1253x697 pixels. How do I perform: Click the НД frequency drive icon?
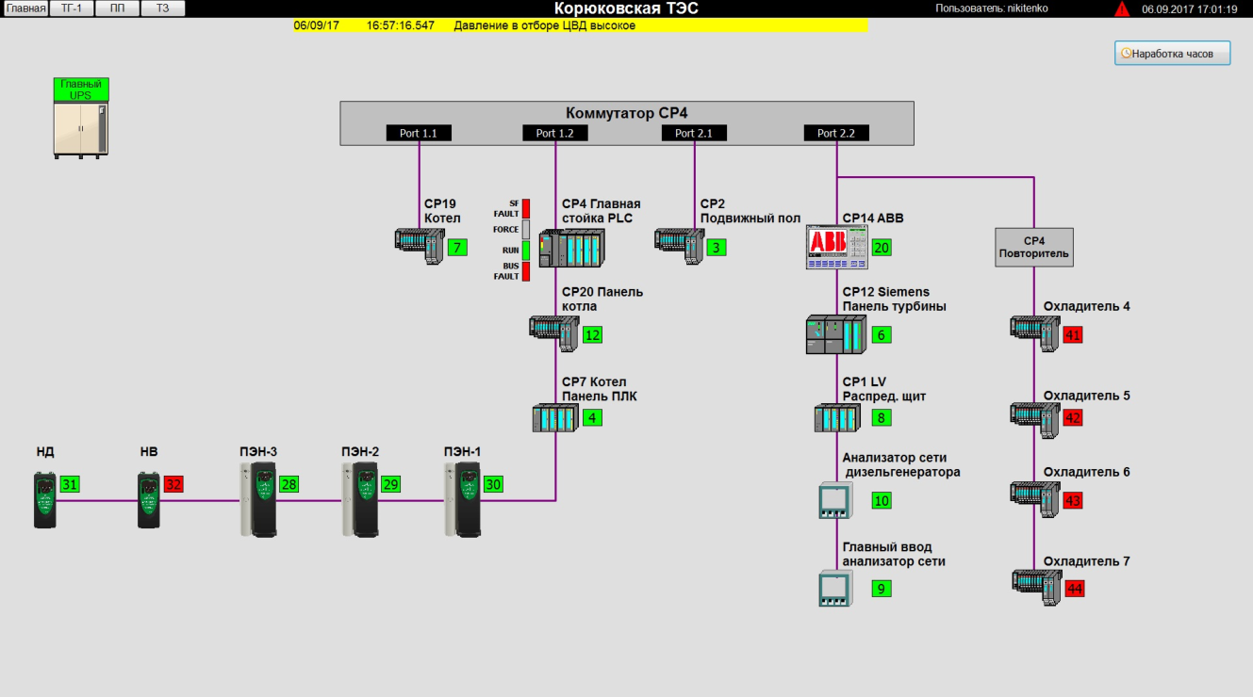[x=44, y=501]
